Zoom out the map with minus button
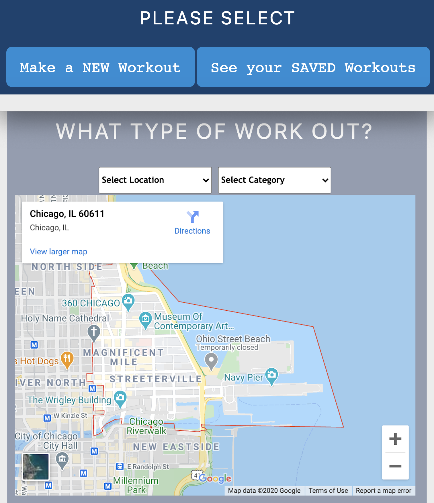Screen dimensions: 434x503 395,466
